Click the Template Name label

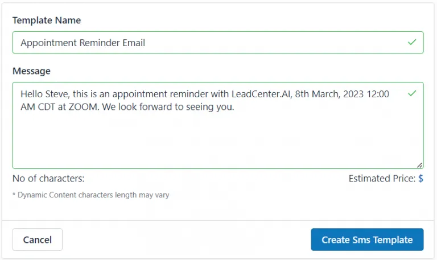[x=47, y=20]
